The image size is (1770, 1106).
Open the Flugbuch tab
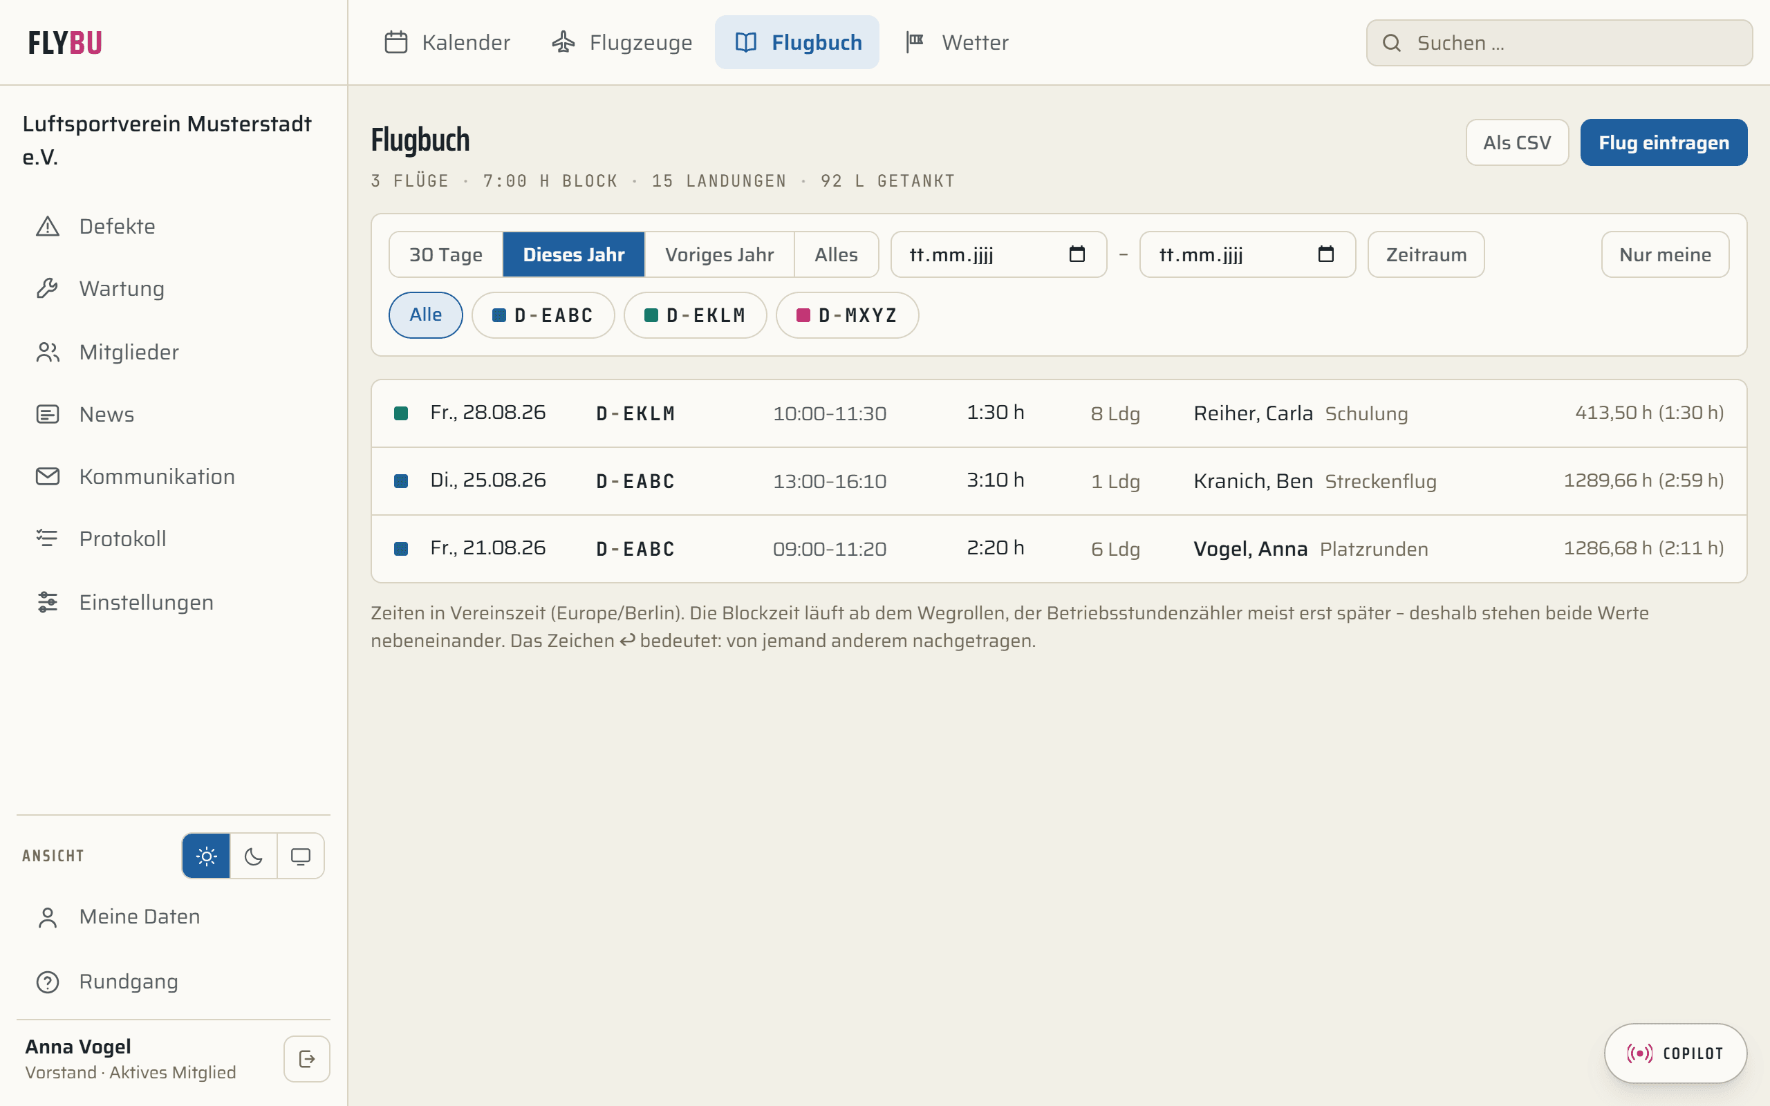(797, 42)
